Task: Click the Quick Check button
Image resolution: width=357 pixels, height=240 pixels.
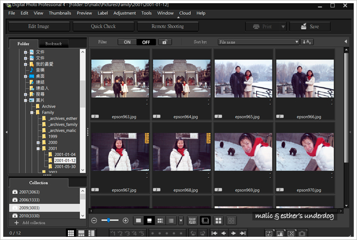Action: click(103, 27)
